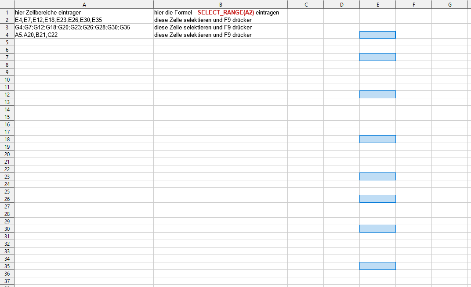Select row 28 header
The height and width of the screenshot is (287, 471).
[x=7, y=214]
